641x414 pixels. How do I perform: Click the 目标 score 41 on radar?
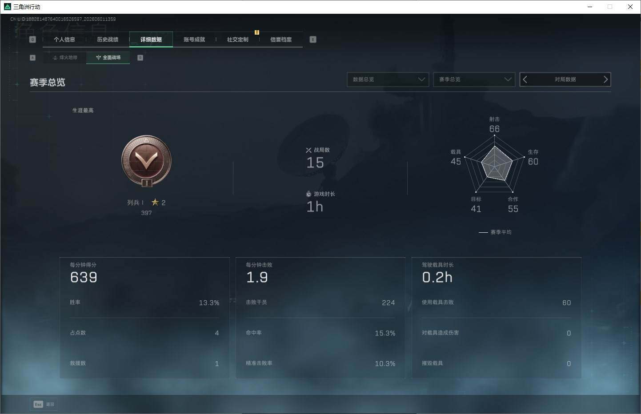pyautogui.click(x=476, y=209)
